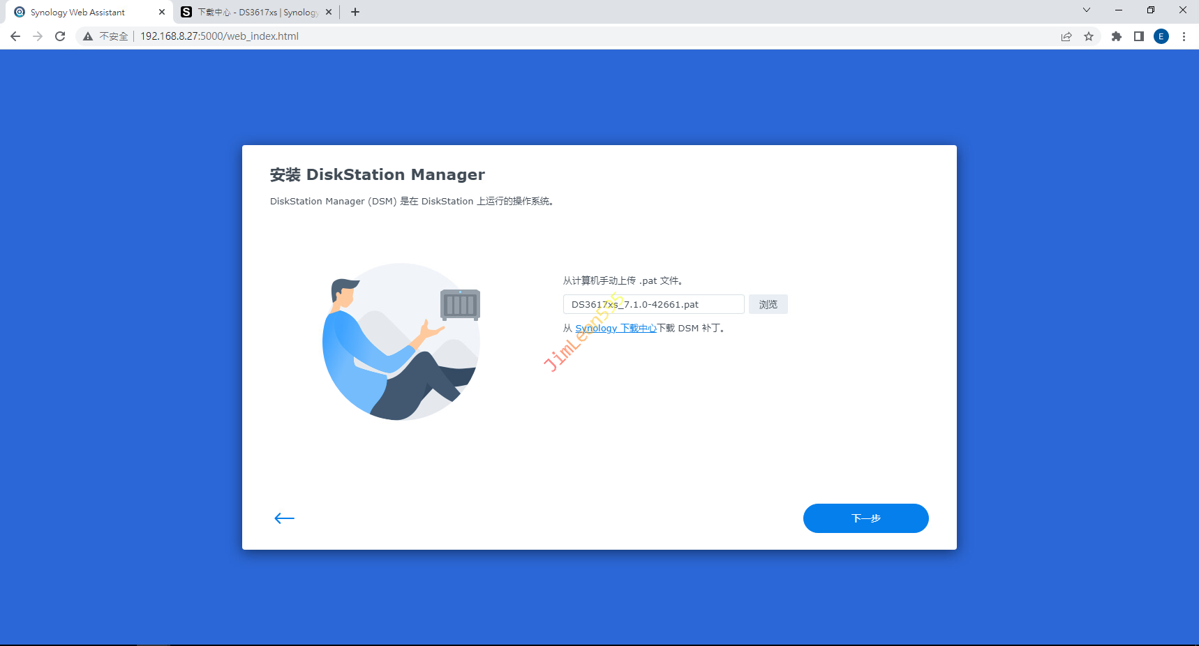The height and width of the screenshot is (646, 1199).
Task: Click the browser back navigation arrow
Action: coord(15,36)
